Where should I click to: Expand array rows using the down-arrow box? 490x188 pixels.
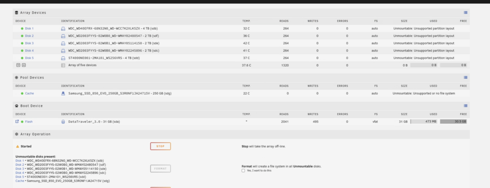point(18,65)
